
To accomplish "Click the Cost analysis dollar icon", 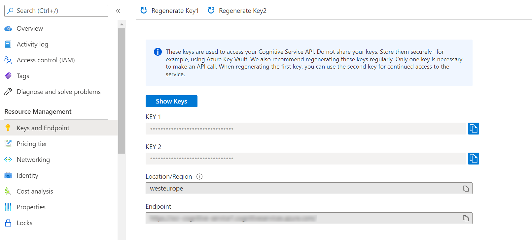I will [x=8, y=191].
